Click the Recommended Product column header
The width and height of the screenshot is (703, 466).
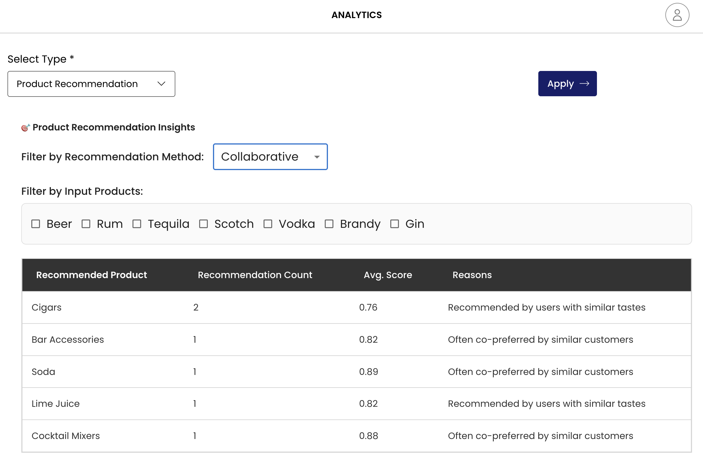[91, 275]
